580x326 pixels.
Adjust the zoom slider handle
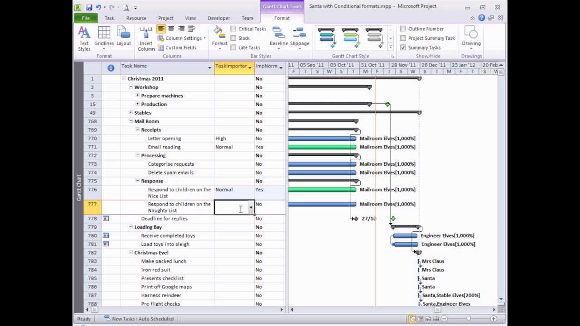(x=469, y=319)
